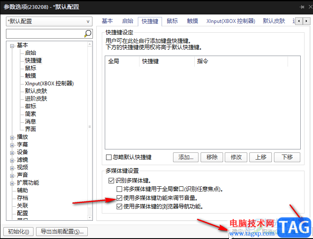The height and width of the screenshot is (239, 313).
Task: Click the tree scrollbar down arrow
Action: coord(89,217)
